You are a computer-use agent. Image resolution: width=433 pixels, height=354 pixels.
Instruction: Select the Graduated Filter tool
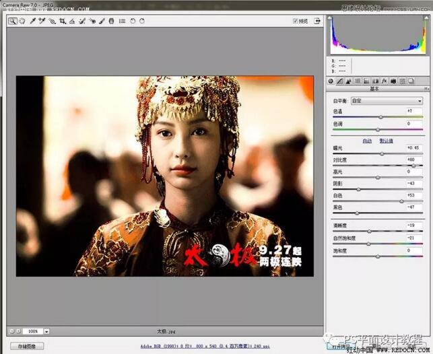point(111,21)
